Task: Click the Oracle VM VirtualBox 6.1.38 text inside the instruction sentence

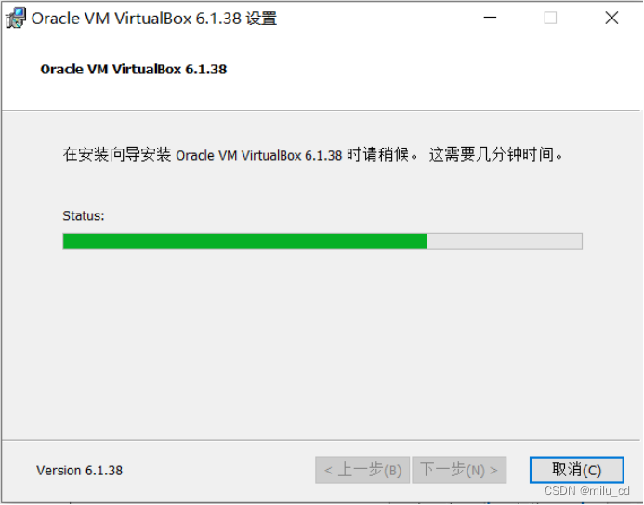Action: click(x=258, y=155)
